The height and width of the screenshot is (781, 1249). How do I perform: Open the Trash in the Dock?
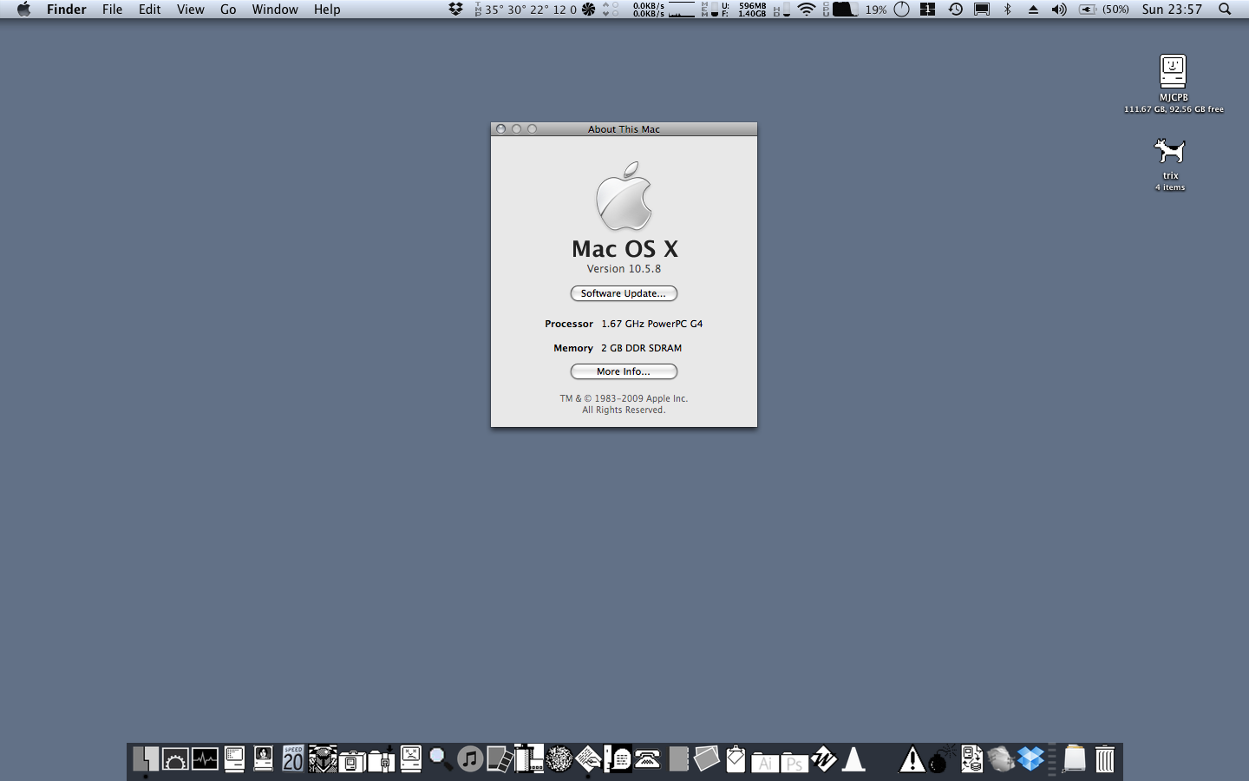(x=1104, y=759)
